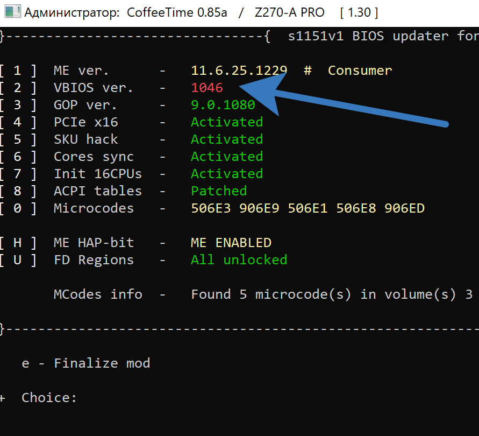
Task: Click the [ 5 ] SKU hack entry
Action: click(x=85, y=139)
